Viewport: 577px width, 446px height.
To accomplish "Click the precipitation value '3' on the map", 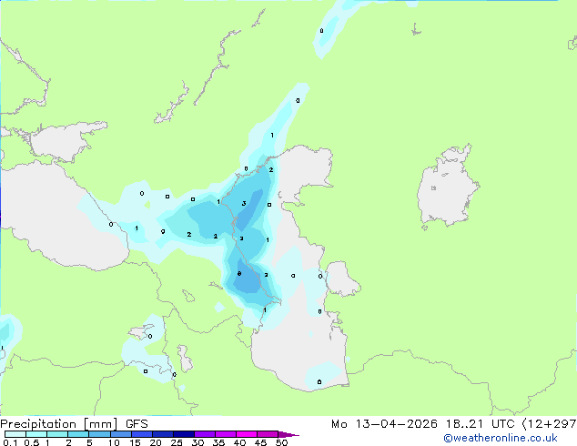I will coord(244,204).
